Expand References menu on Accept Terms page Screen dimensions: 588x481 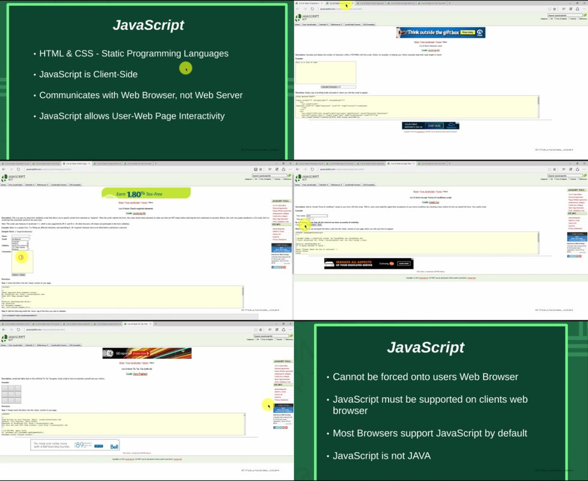[336, 185]
